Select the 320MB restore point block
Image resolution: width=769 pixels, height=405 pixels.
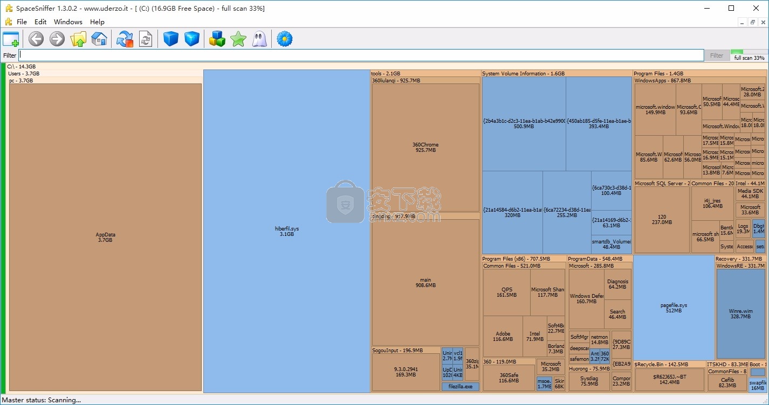512,212
